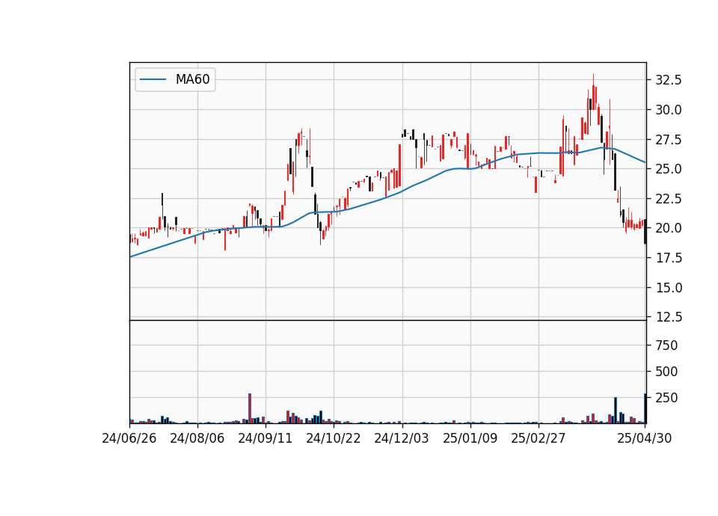Click the 30.0 price axis value

tap(669, 110)
